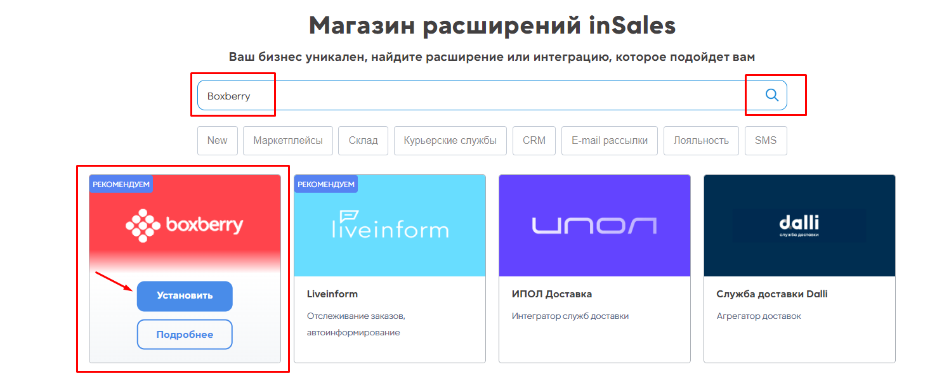Click the magnifier search icon
The width and height of the screenshot is (937, 381).
(x=771, y=95)
